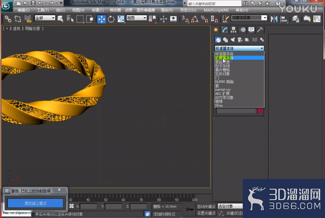
Task: Select the Lights category icon
Action: pos(233,40)
